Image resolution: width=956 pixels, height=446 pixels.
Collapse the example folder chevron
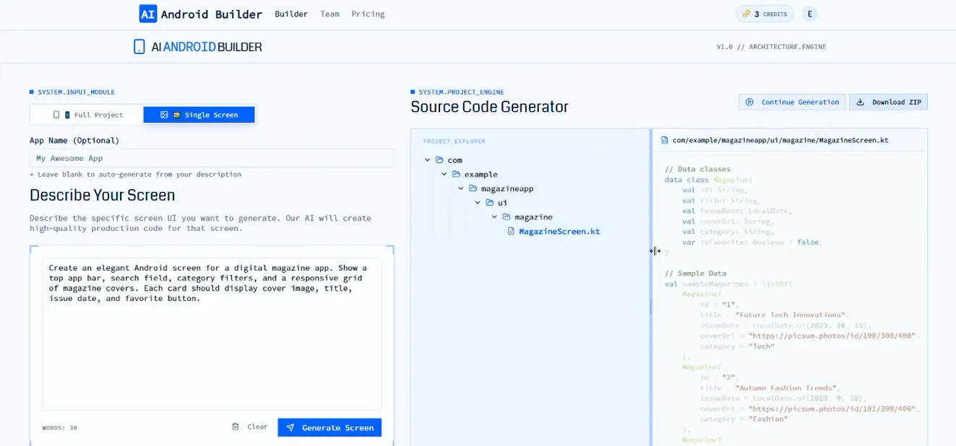[x=444, y=175]
